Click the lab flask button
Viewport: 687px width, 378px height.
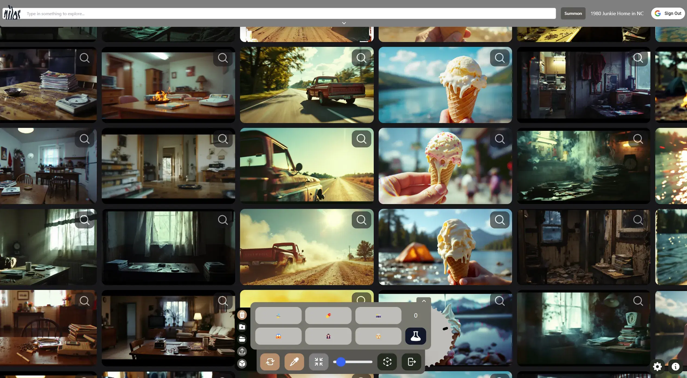point(416,336)
